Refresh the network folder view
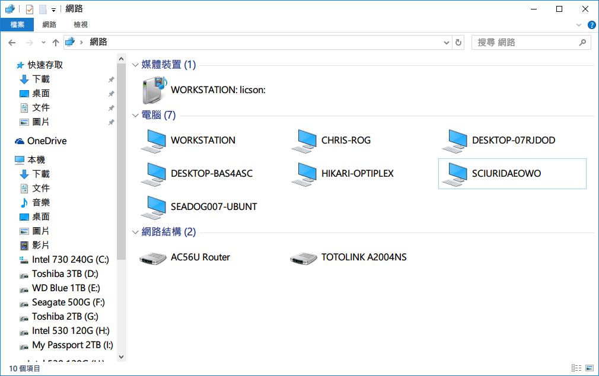599x376 pixels. pyautogui.click(x=458, y=43)
